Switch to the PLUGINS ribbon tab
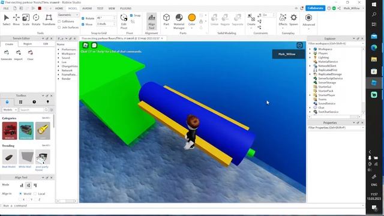Viewport: 384px width, 216px height. tap(125, 8)
